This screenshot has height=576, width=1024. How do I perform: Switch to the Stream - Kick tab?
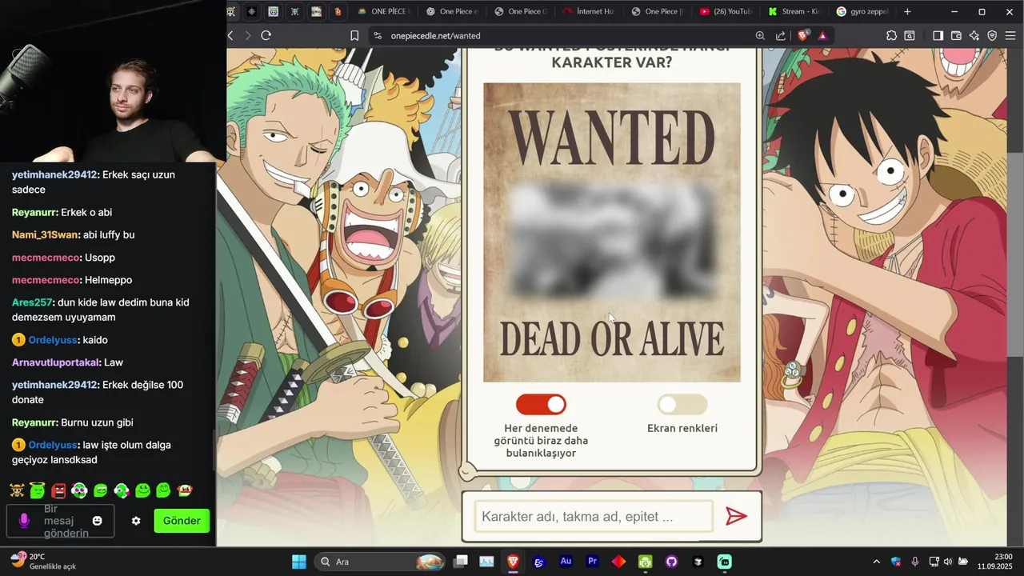(x=794, y=11)
